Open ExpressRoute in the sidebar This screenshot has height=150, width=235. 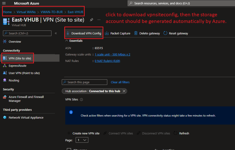tap(17, 66)
